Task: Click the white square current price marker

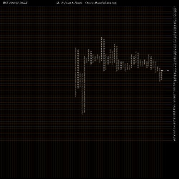Action: pyautogui.click(x=162, y=71)
